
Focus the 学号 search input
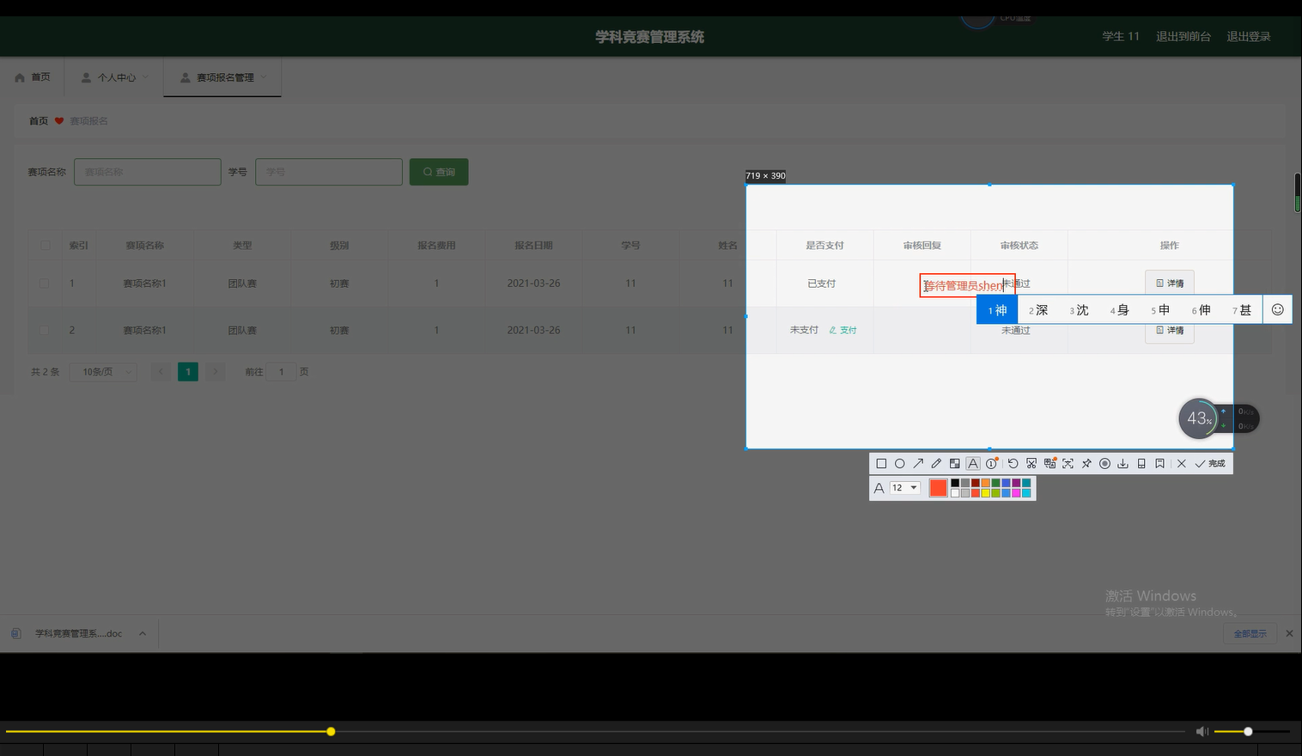coord(329,172)
